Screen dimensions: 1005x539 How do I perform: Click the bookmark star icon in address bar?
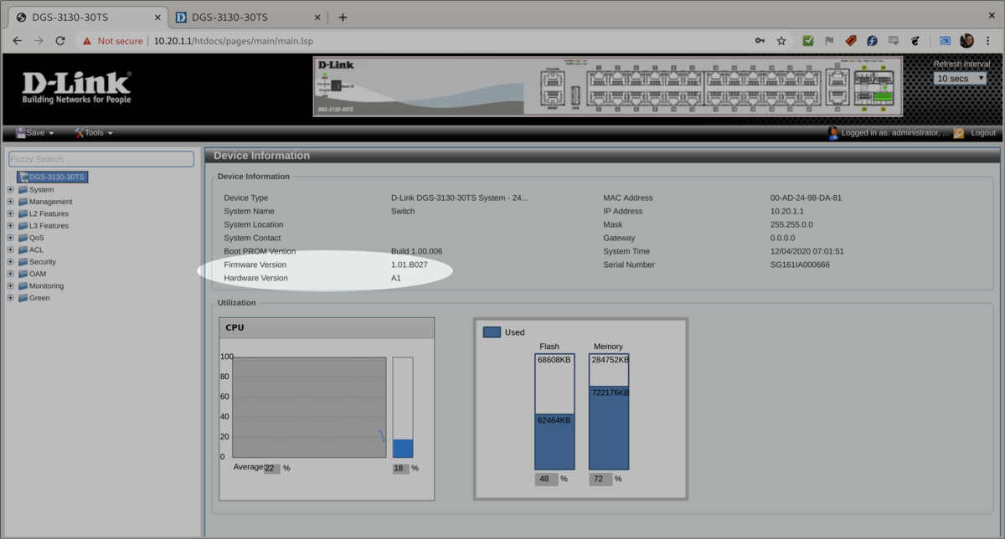coord(781,40)
